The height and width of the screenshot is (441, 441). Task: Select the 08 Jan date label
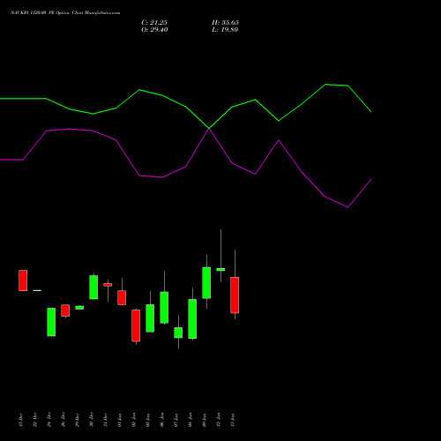(x=190, y=420)
